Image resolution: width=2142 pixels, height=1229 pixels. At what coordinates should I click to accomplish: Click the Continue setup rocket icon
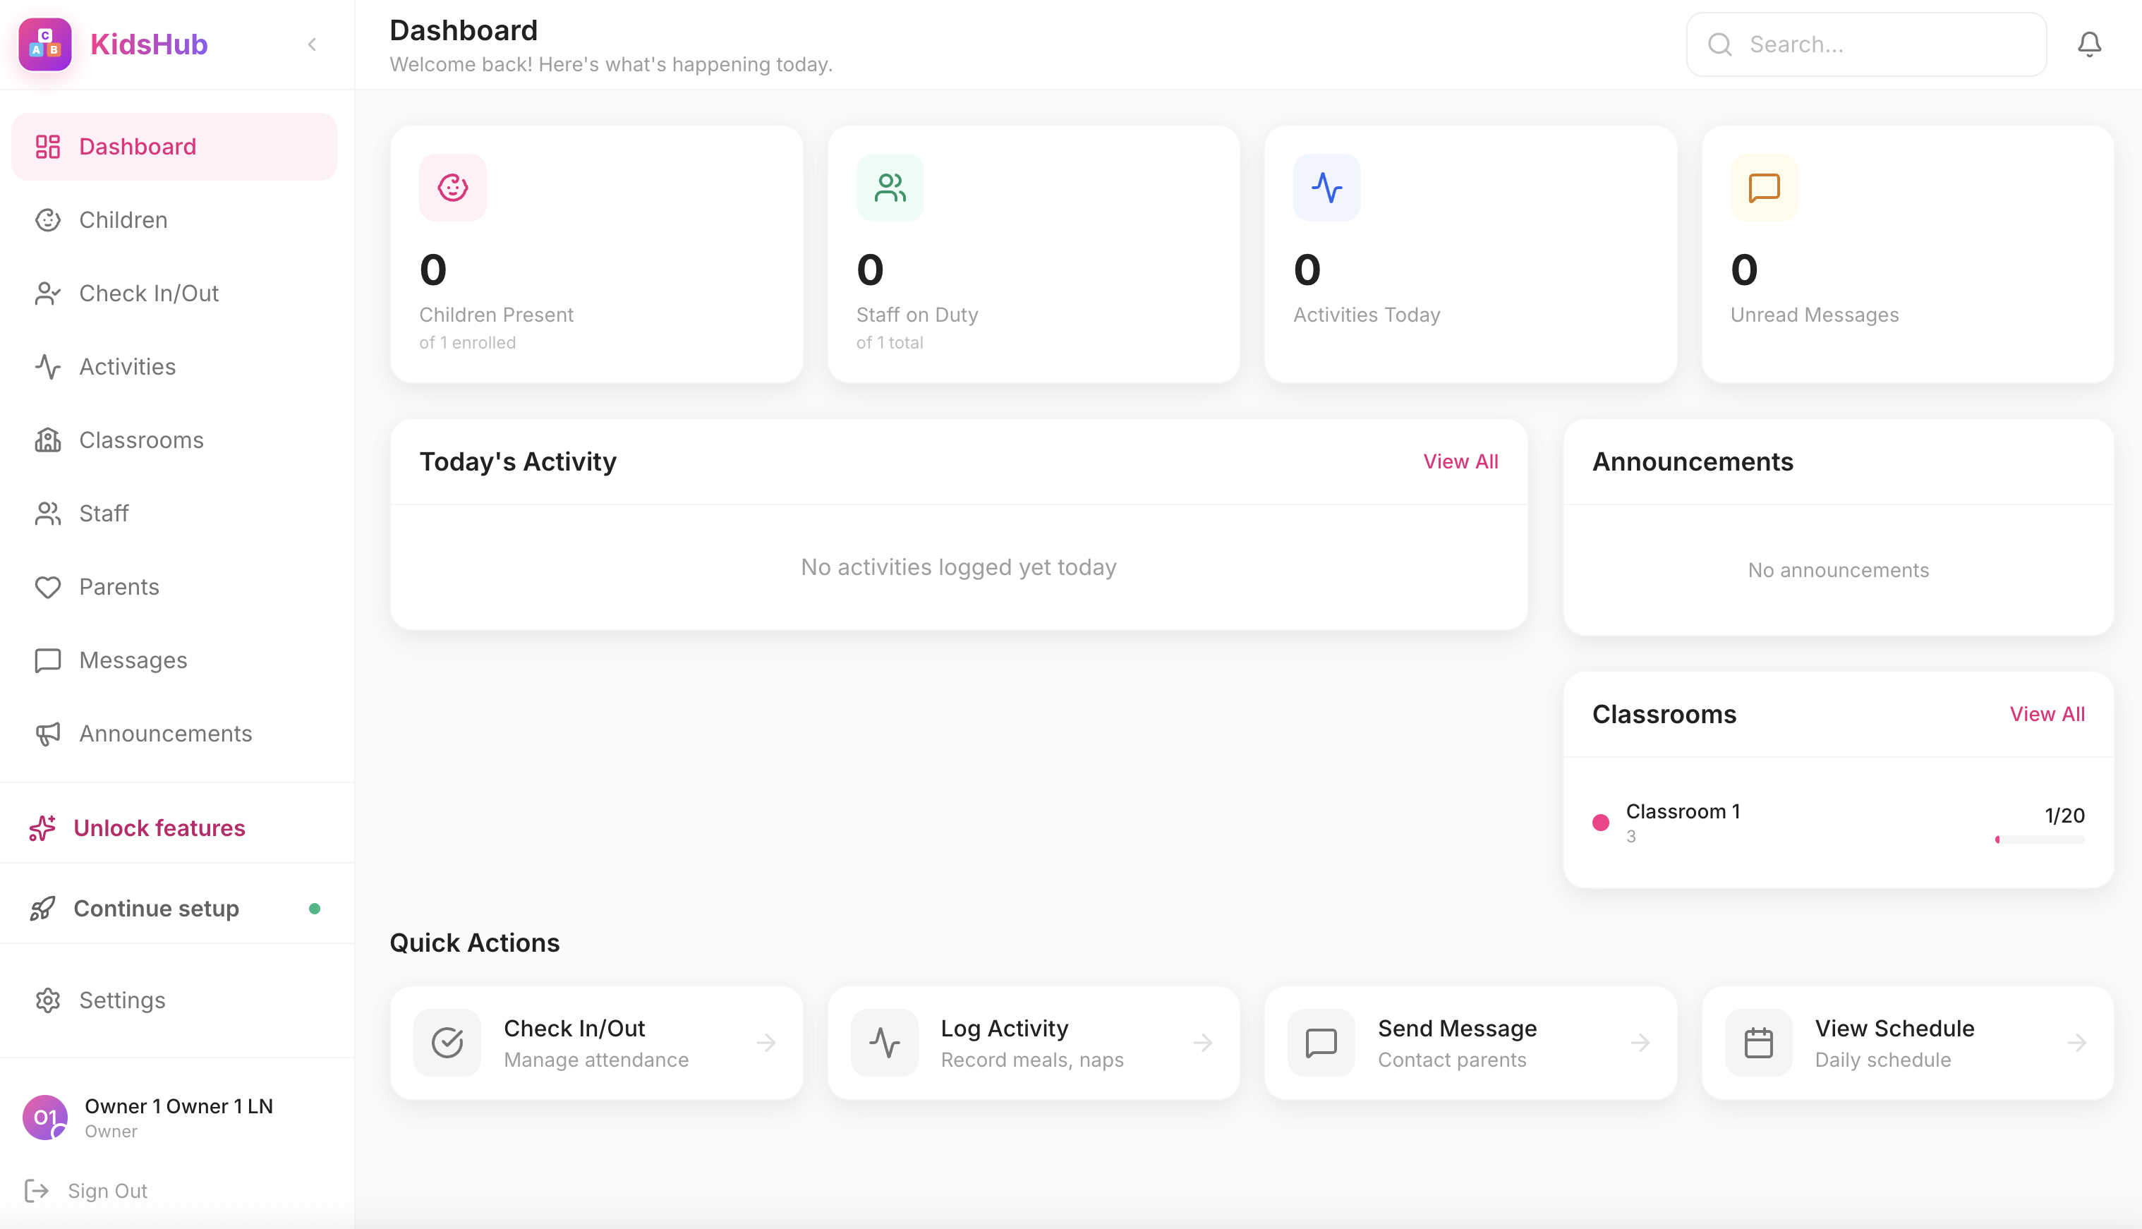click(42, 908)
